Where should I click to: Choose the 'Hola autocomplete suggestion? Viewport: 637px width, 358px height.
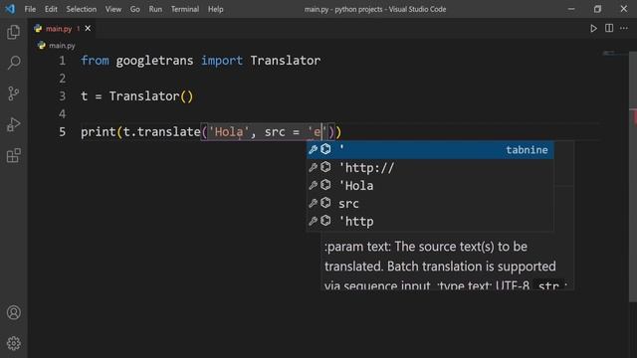pyautogui.click(x=430, y=186)
